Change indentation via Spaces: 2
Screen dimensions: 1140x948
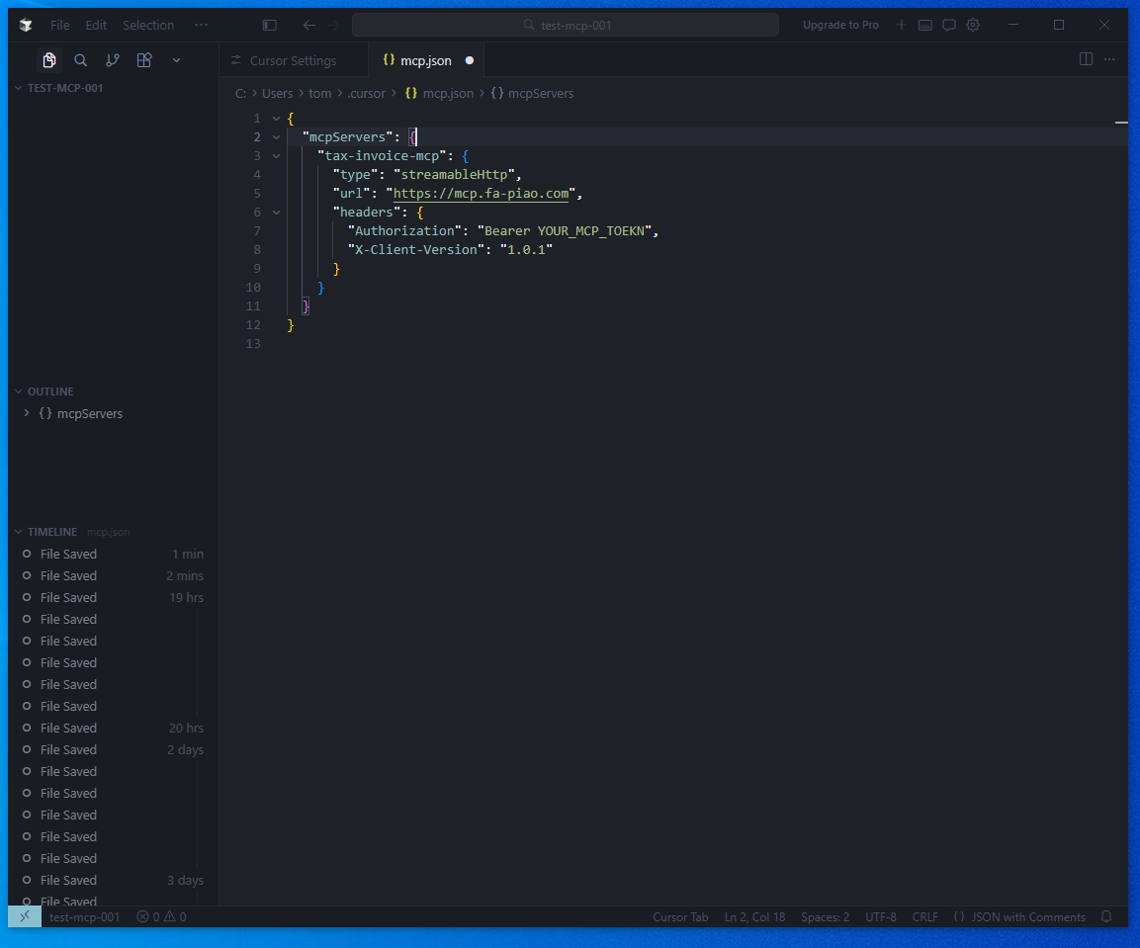(825, 917)
